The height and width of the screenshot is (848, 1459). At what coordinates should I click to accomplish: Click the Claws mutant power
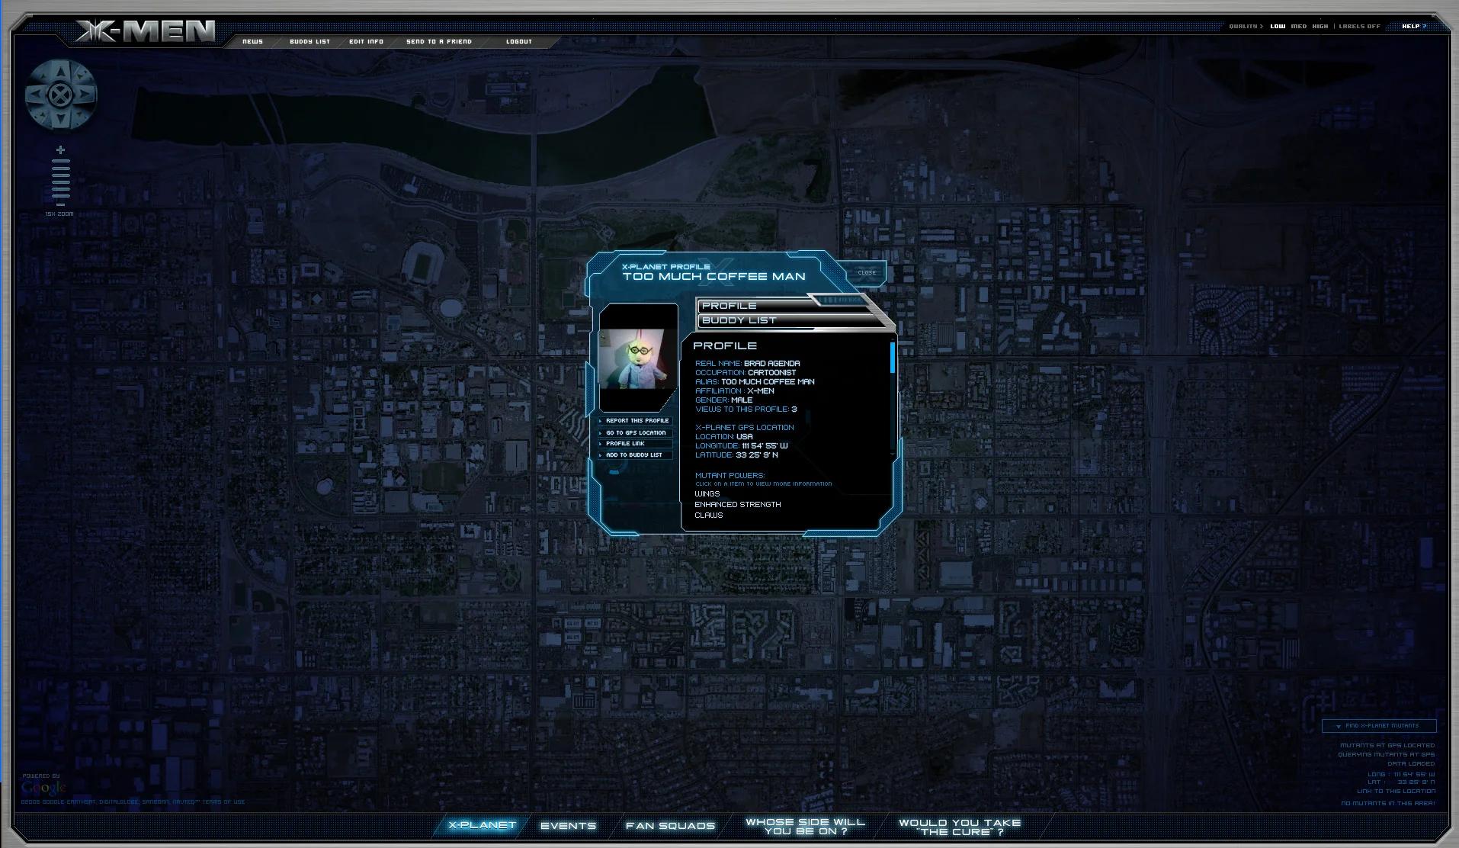(708, 515)
